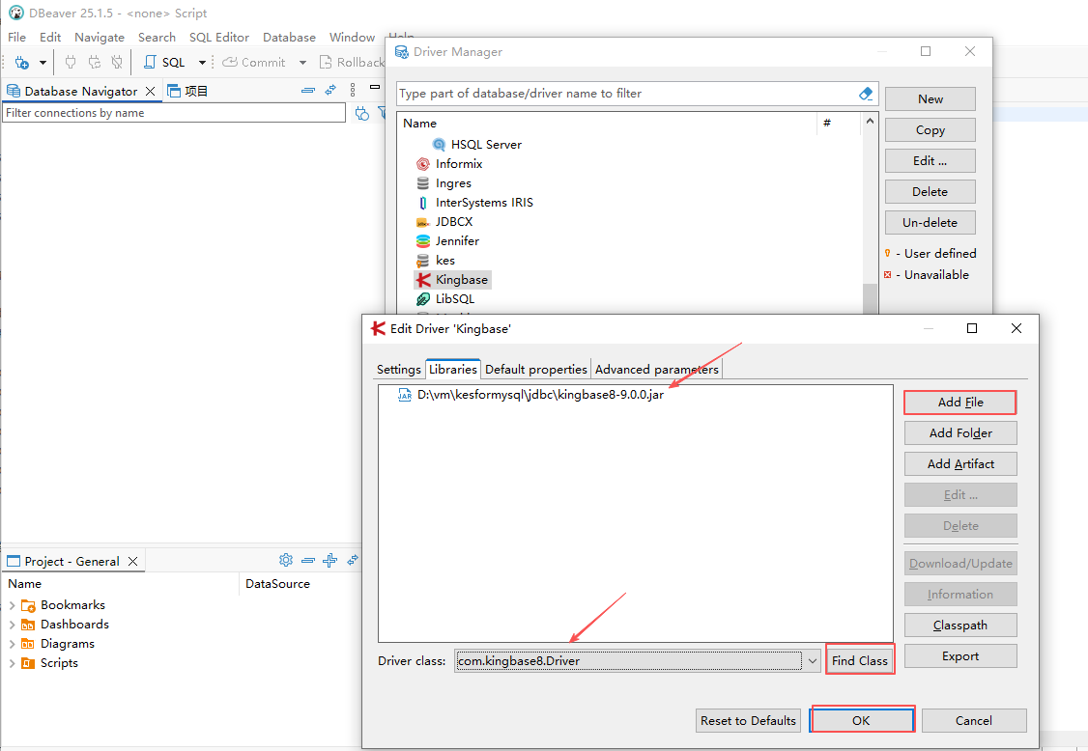The height and width of the screenshot is (751, 1088).
Task: Expand the Scripts tree node
Action: click(x=12, y=663)
